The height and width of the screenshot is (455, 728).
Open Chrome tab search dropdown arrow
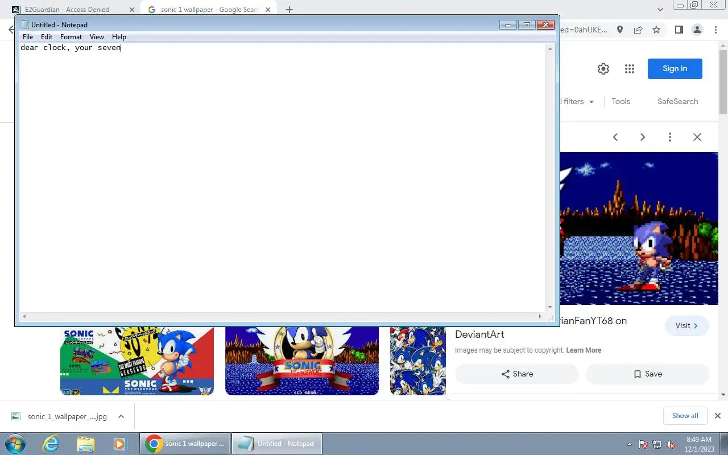pos(660,10)
